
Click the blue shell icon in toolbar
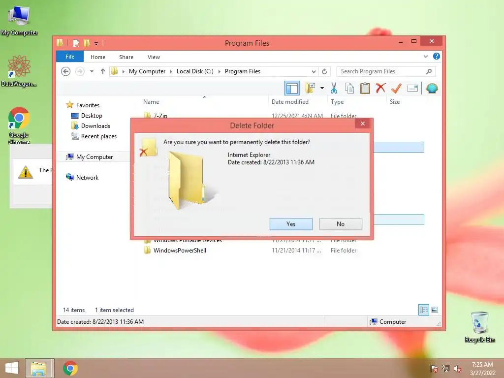pyautogui.click(x=432, y=88)
